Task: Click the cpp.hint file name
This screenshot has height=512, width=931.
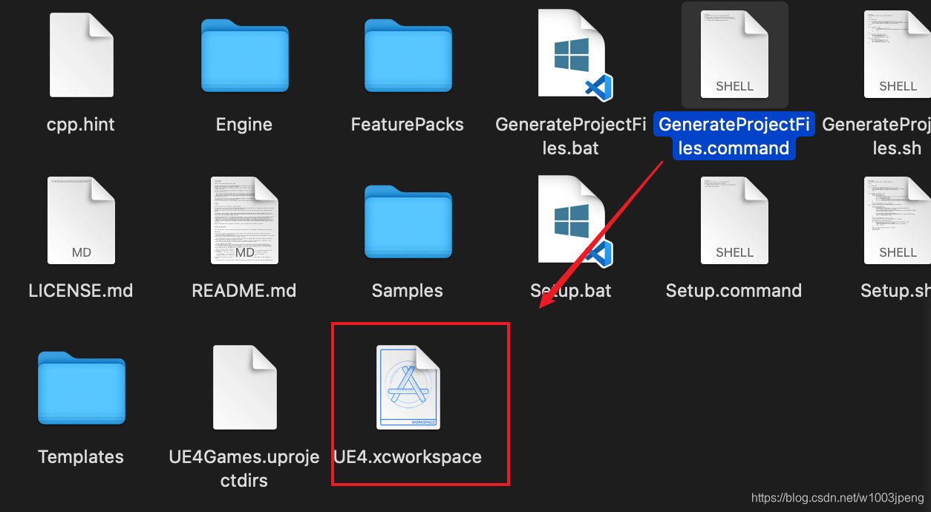Action: click(81, 124)
